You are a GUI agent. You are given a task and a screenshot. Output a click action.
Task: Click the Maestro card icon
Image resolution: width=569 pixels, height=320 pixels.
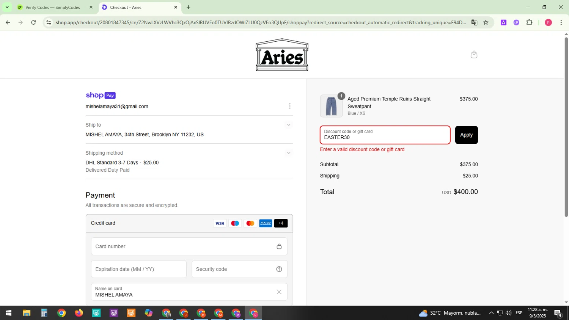tap(235, 223)
